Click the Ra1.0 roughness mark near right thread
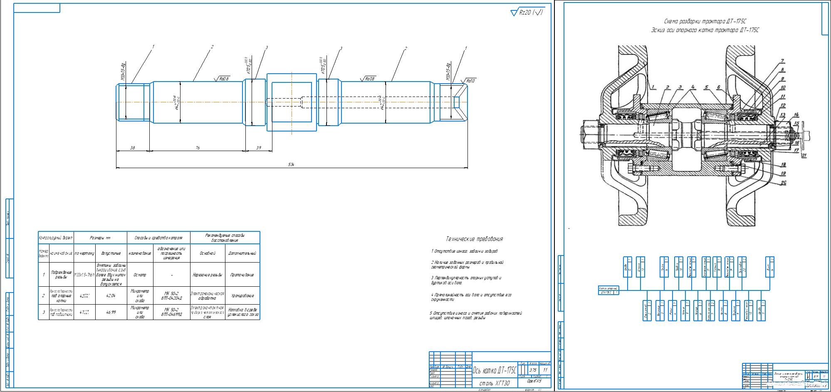 tap(470, 81)
